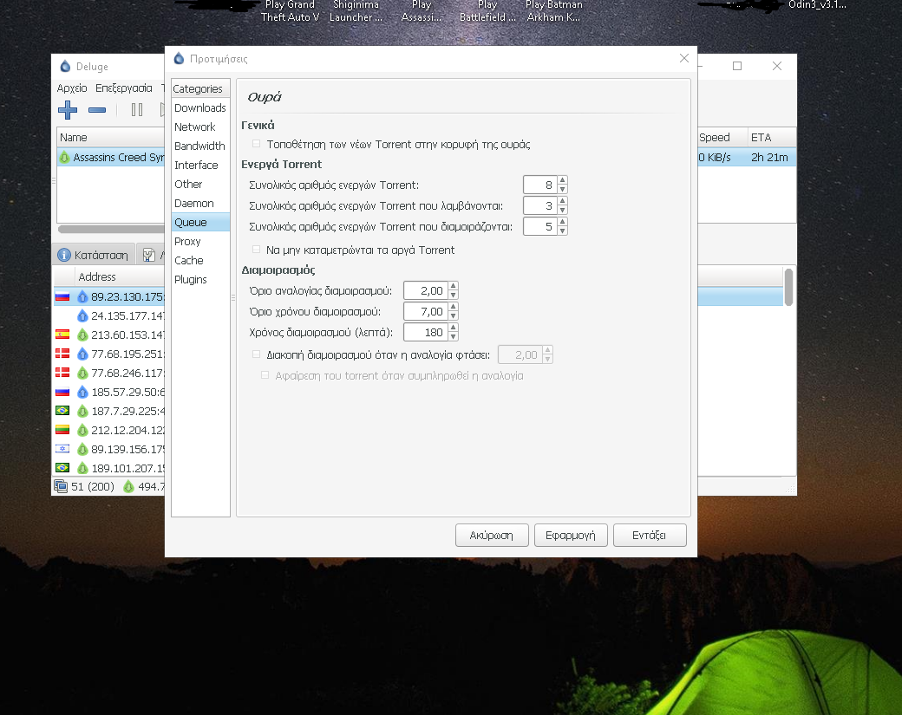Sort by ETA column header
The width and height of the screenshot is (902, 715).
click(x=771, y=138)
